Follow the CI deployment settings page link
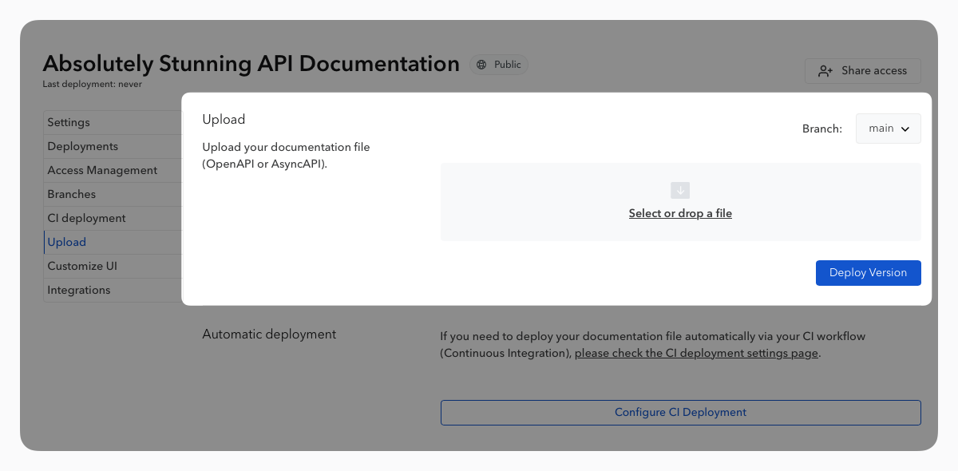The width and height of the screenshot is (958, 471). click(x=696, y=353)
